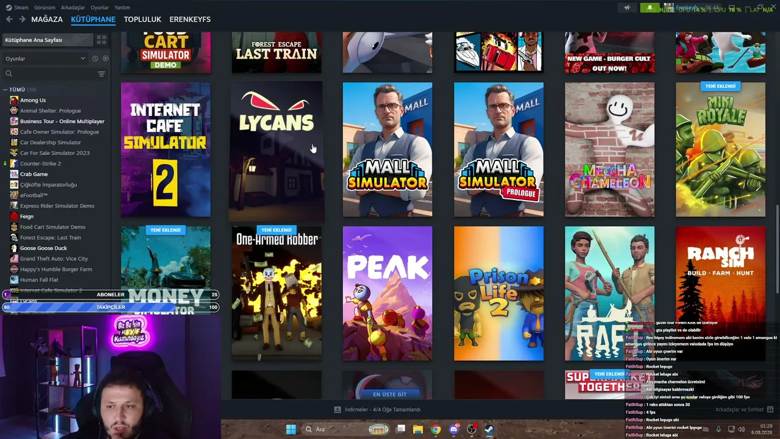The height and width of the screenshot is (439, 780).
Task: Click the Forest Escape: Last Train icon
Action: (14, 238)
